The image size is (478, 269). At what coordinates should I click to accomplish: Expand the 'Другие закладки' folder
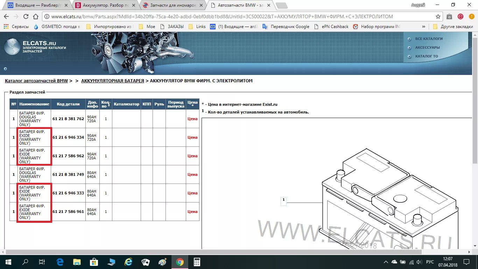pos(453,27)
